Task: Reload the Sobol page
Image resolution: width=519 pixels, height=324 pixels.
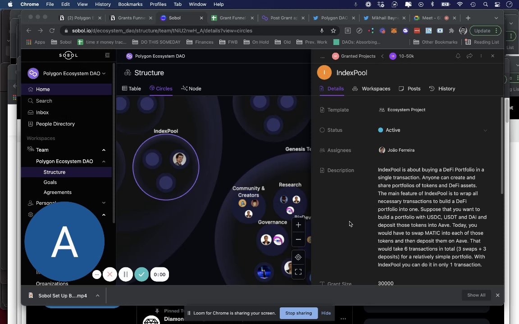Action: (x=52, y=31)
